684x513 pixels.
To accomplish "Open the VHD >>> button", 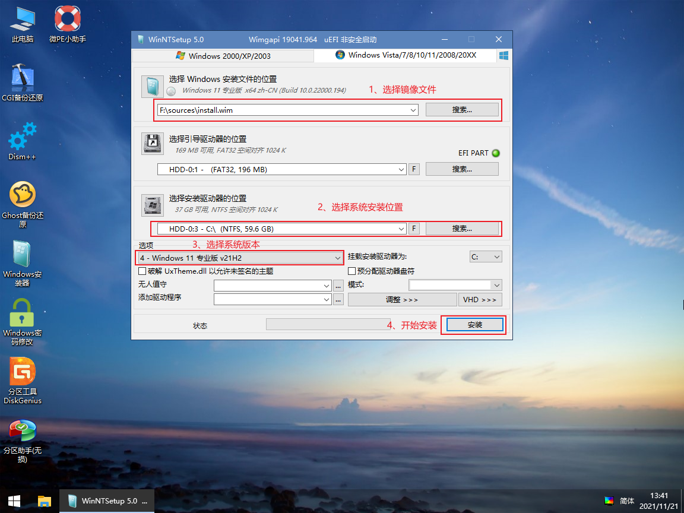I will tap(480, 300).
